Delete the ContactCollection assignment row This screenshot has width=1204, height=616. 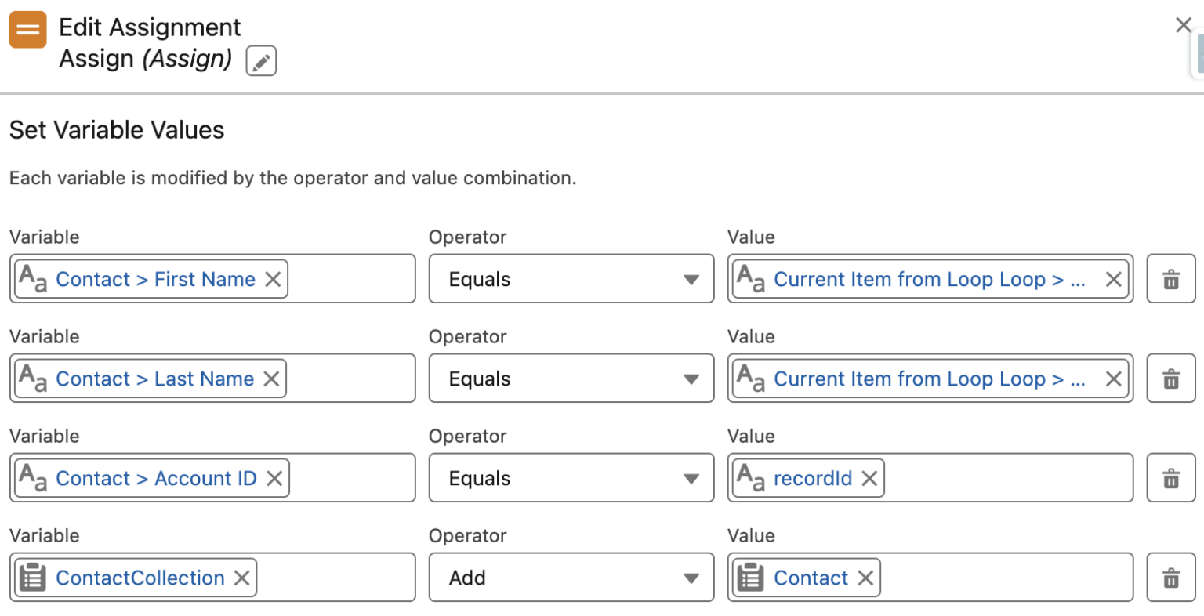tap(1170, 578)
